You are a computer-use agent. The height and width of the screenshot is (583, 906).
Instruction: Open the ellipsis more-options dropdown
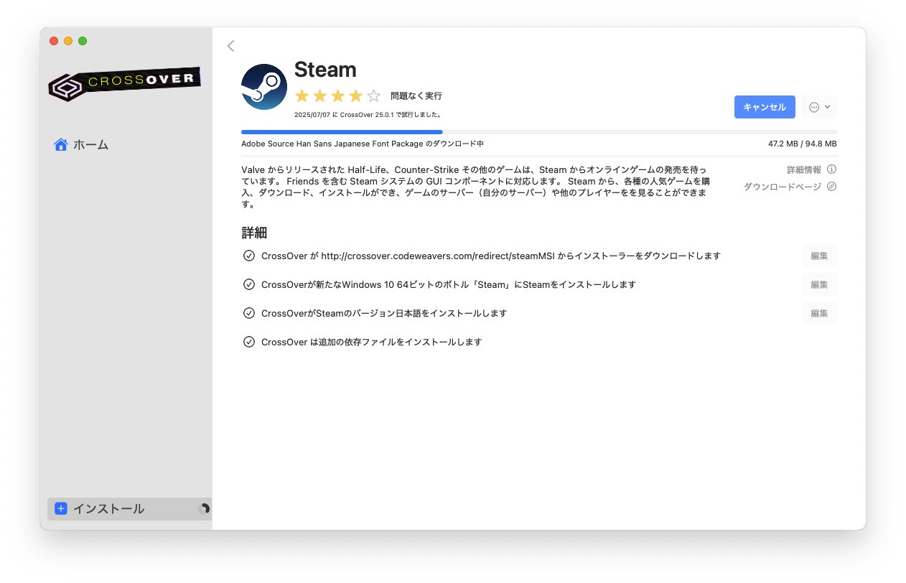click(819, 107)
